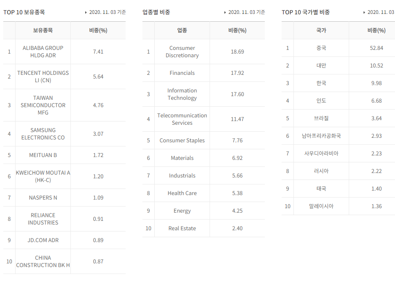Select Consumer Staples sector cell
Viewport: 395px width, 283px height.
click(182, 141)
